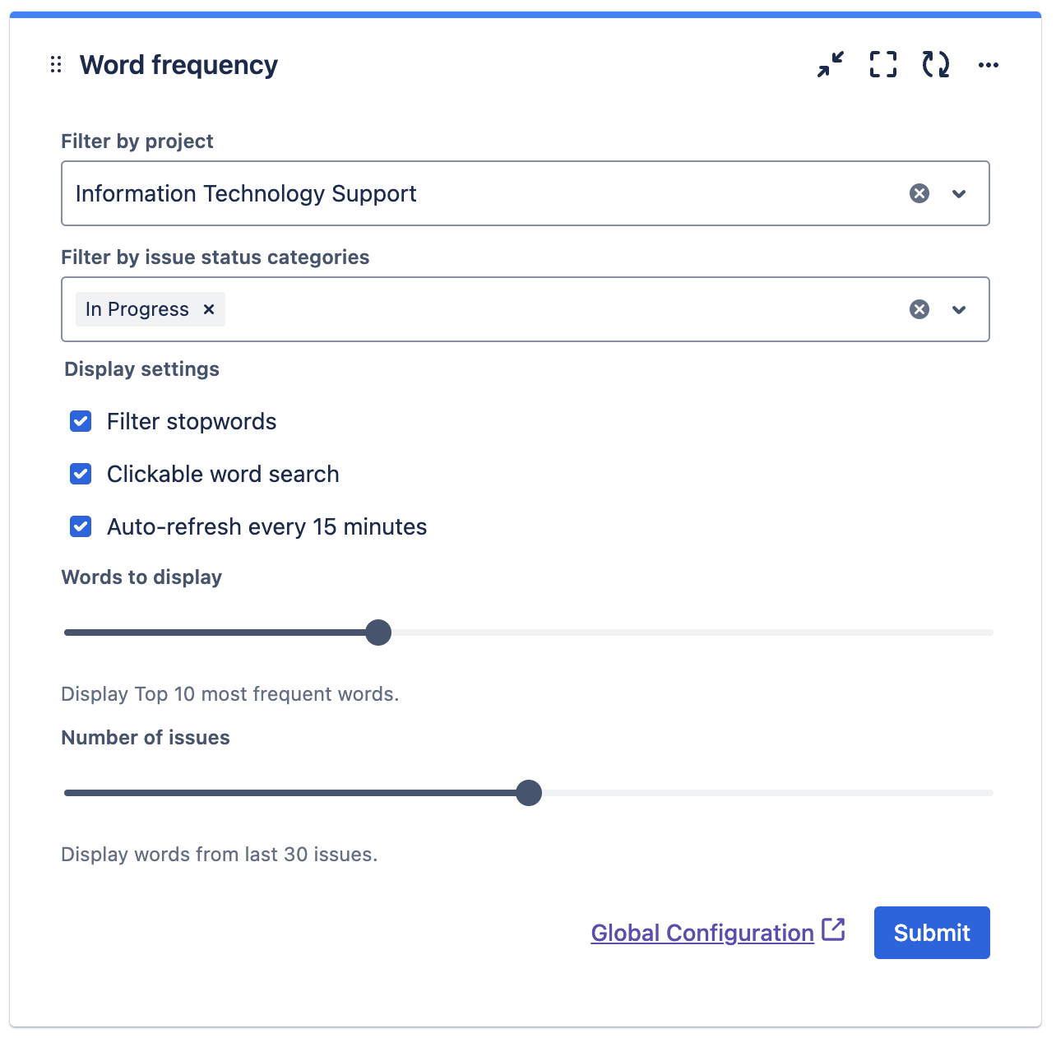Clear all selected issue status categories
The image size is (1056, 1038).
919,309
